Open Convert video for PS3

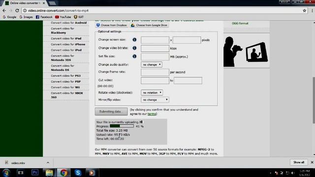[65, 76]
